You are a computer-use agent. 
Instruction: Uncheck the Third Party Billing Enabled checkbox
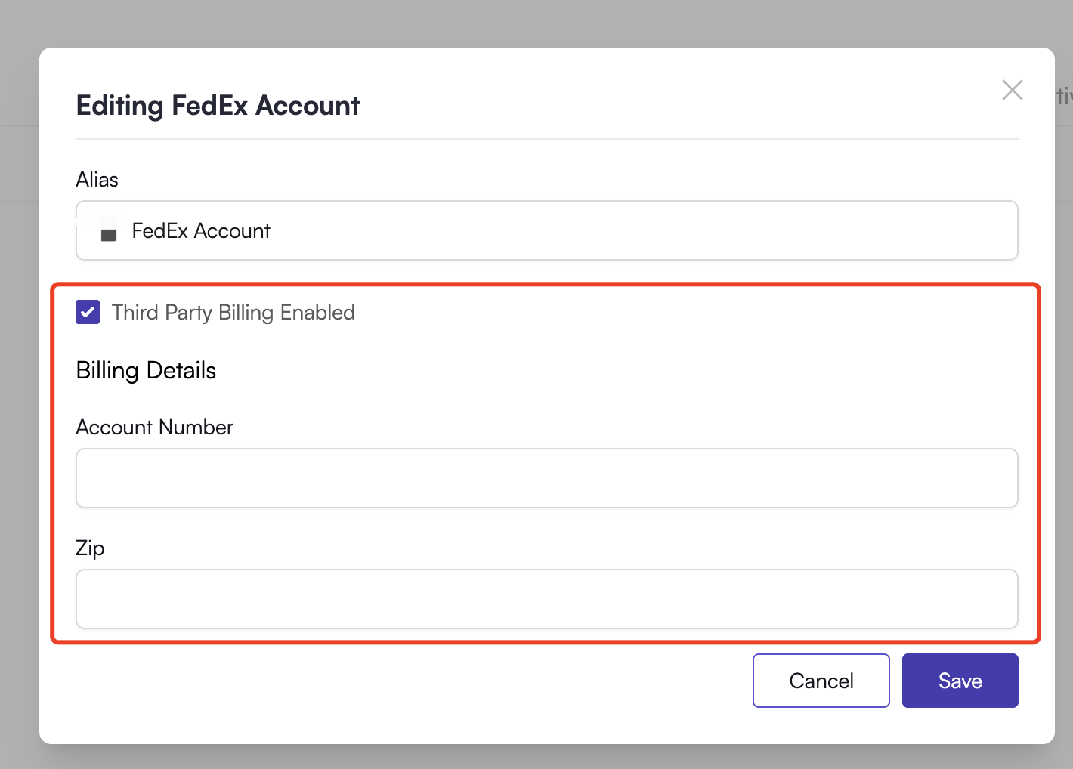(x=88, y=312)
